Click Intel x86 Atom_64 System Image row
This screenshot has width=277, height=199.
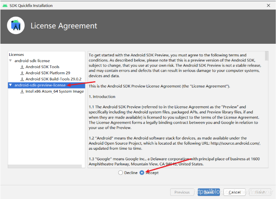[55, 91]
